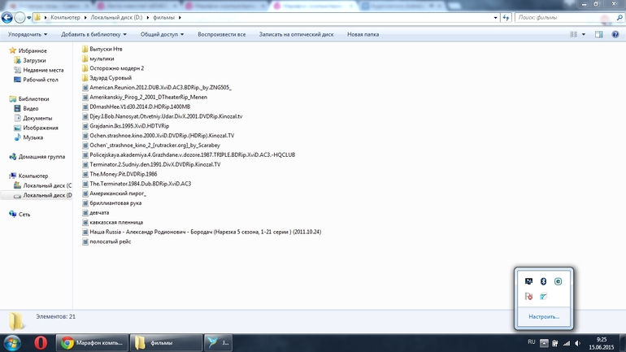Select Ochen.strashnoe.kino.2000 file
626x352 pixels.
tap(158, 135)
